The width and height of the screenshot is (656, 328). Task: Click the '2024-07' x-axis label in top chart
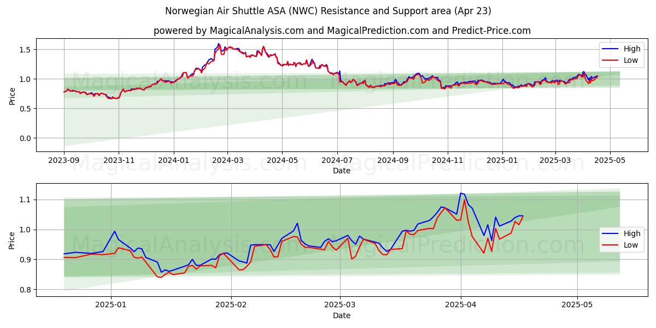click(337, 161)
